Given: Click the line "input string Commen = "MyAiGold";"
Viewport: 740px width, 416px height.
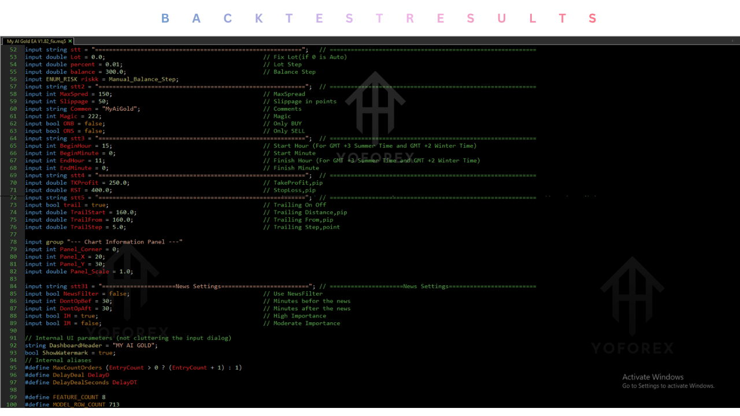Looking at the screenshot, I should pos(83,109).
